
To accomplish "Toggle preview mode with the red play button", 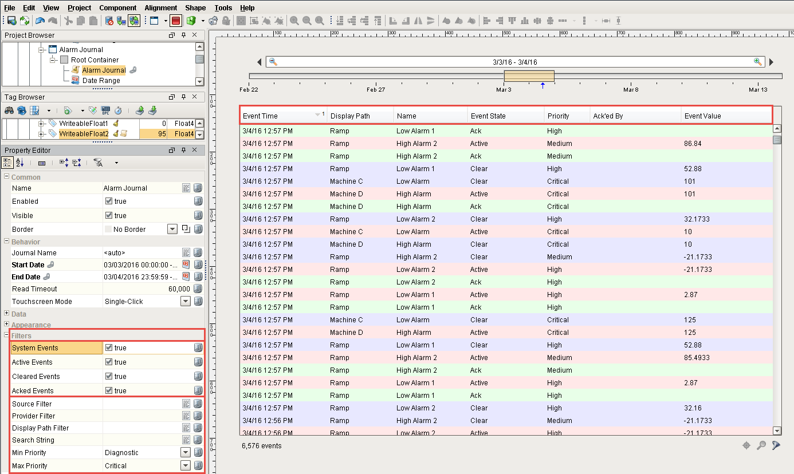I will [175, 21].
